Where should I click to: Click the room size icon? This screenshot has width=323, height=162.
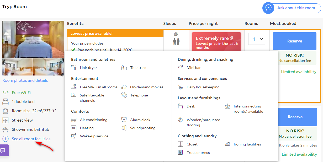click(x=6, y=111)
